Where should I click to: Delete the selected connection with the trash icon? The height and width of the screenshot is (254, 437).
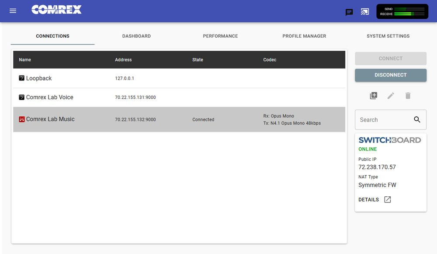408,95
